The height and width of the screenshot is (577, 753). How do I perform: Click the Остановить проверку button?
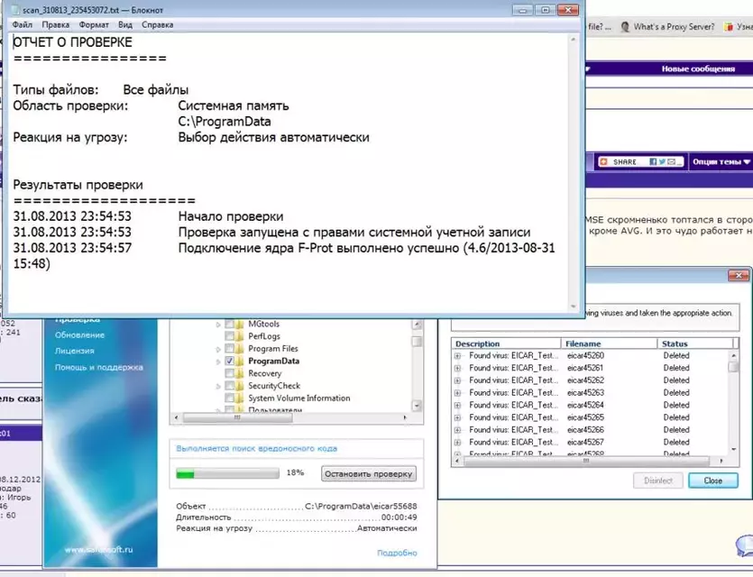coord(368,474)
